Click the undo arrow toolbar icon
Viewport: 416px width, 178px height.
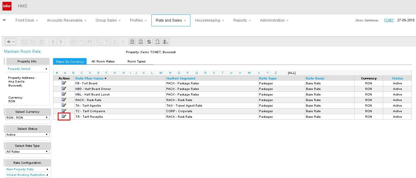click(x=81, y=42)
